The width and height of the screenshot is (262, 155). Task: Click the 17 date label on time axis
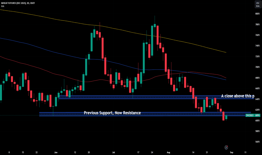(138, 152)
